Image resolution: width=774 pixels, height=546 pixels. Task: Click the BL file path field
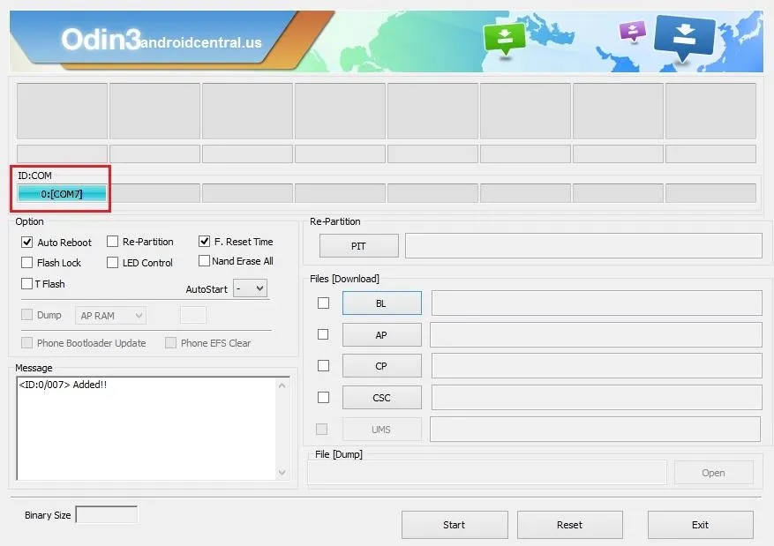(597, 303)
